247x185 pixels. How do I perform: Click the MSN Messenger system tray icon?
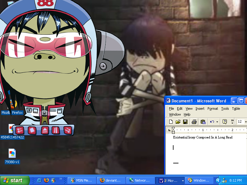pyautogui.click(x=224, y=180)
